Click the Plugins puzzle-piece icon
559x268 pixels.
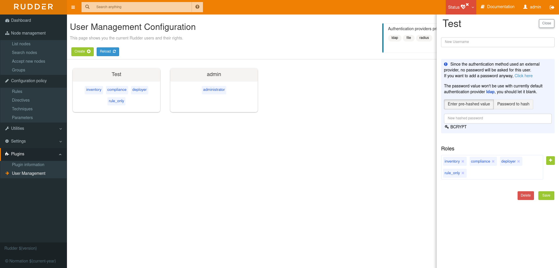(x=6, y=154)
